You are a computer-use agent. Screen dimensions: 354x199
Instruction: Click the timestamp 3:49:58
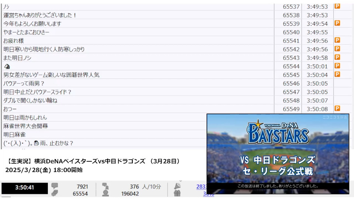click(317, 58)
